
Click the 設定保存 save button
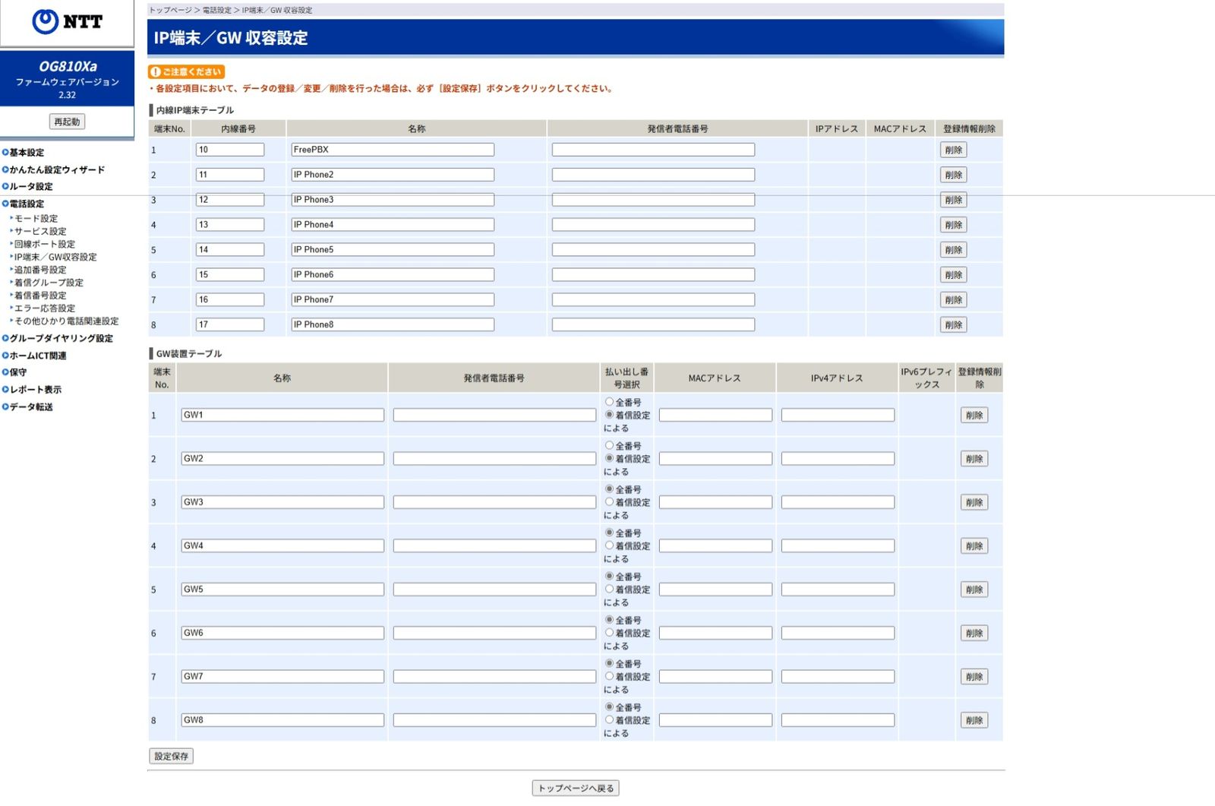171,757
